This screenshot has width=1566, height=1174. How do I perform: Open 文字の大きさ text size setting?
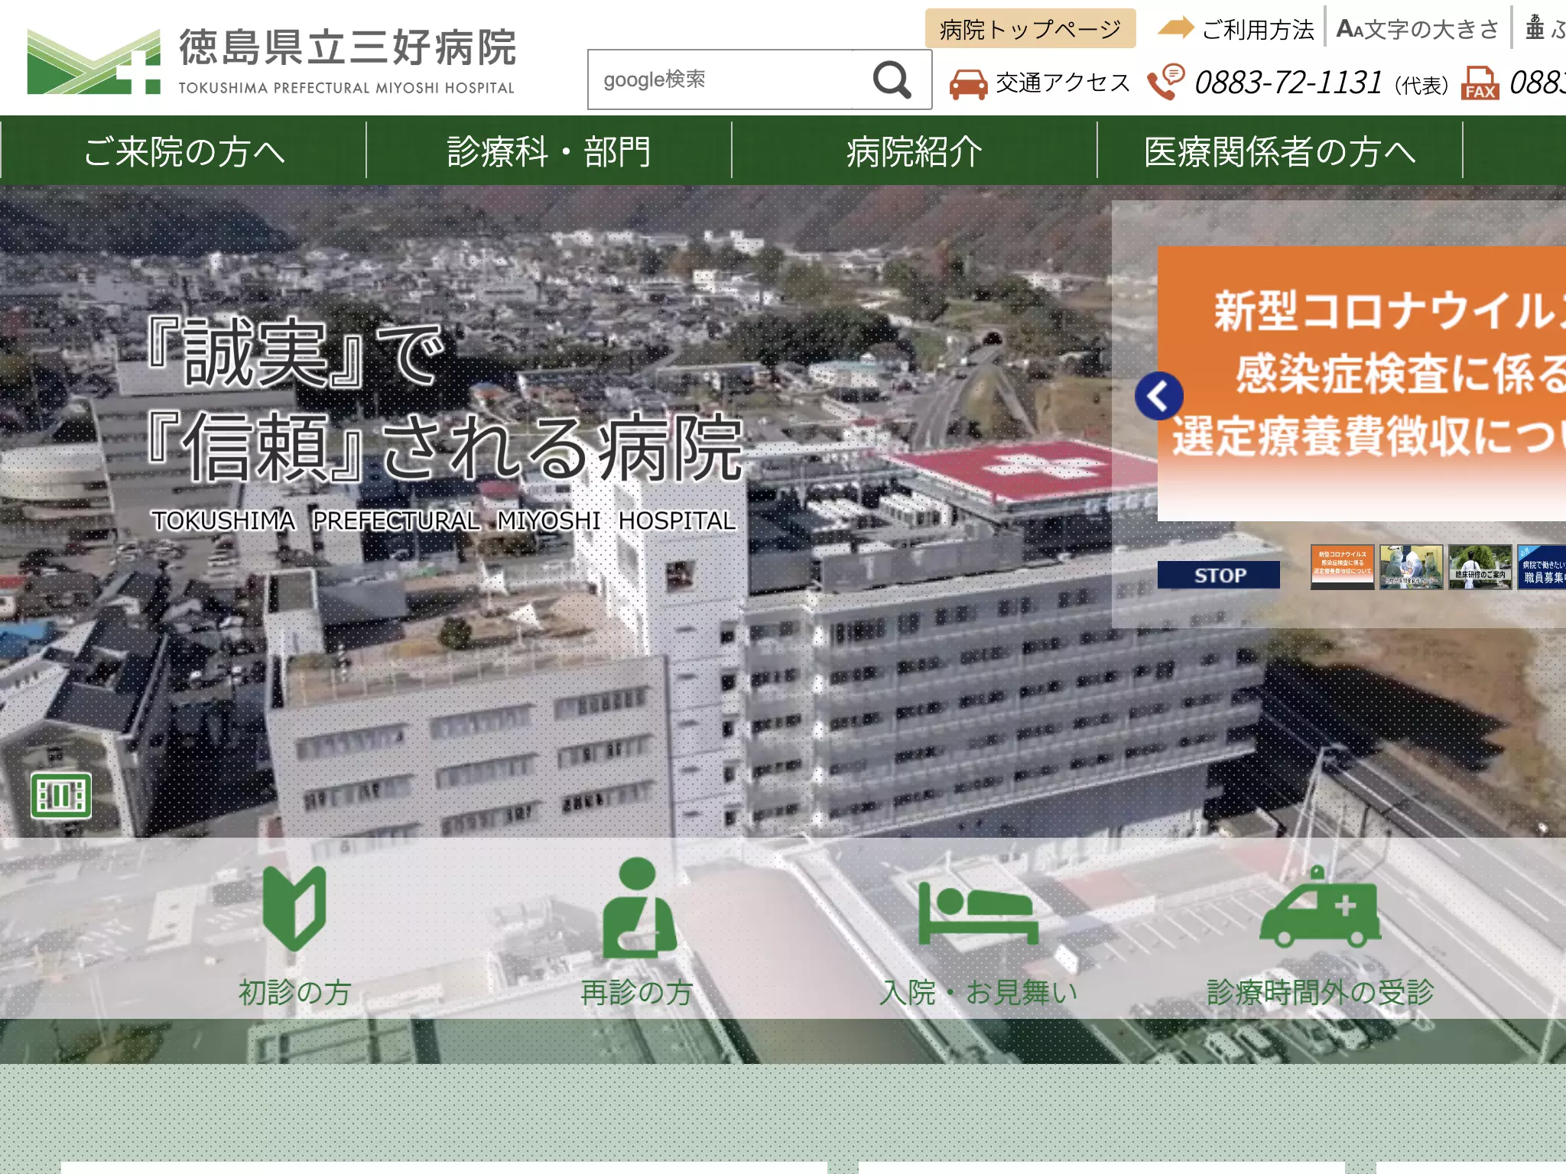(1418, 29)
